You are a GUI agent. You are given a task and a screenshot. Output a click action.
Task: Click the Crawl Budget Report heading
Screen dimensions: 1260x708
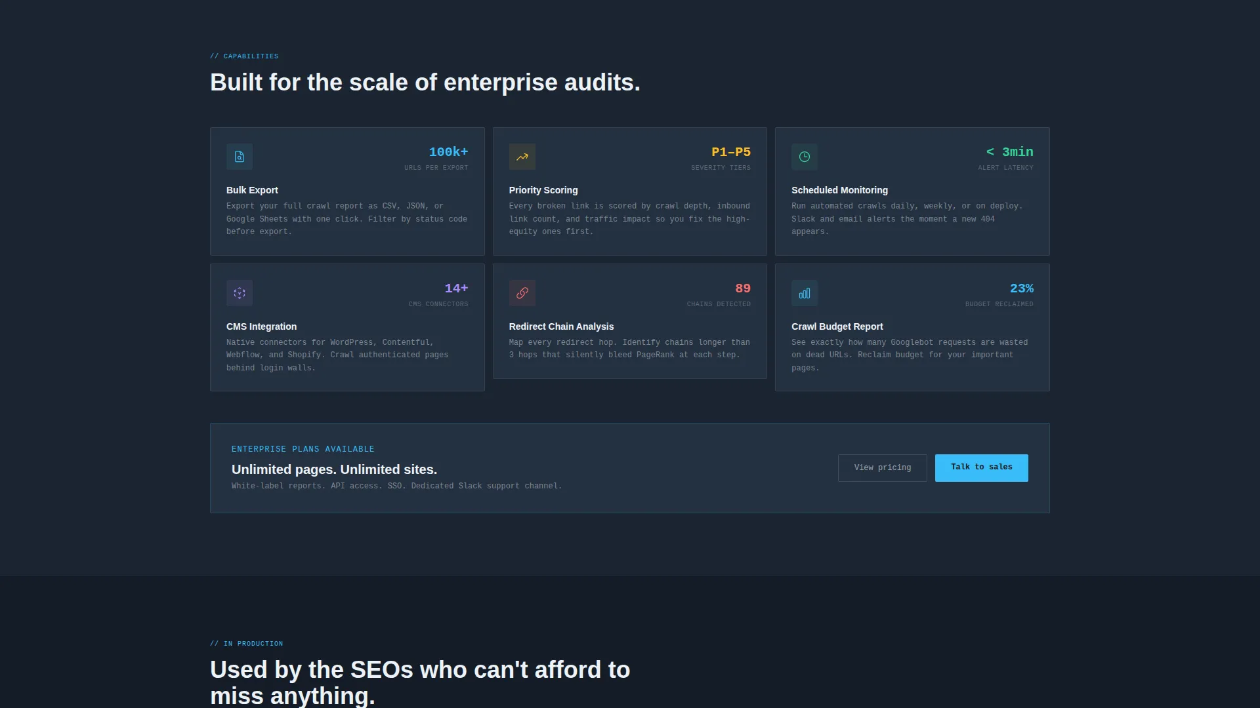(x=837, y=326)
